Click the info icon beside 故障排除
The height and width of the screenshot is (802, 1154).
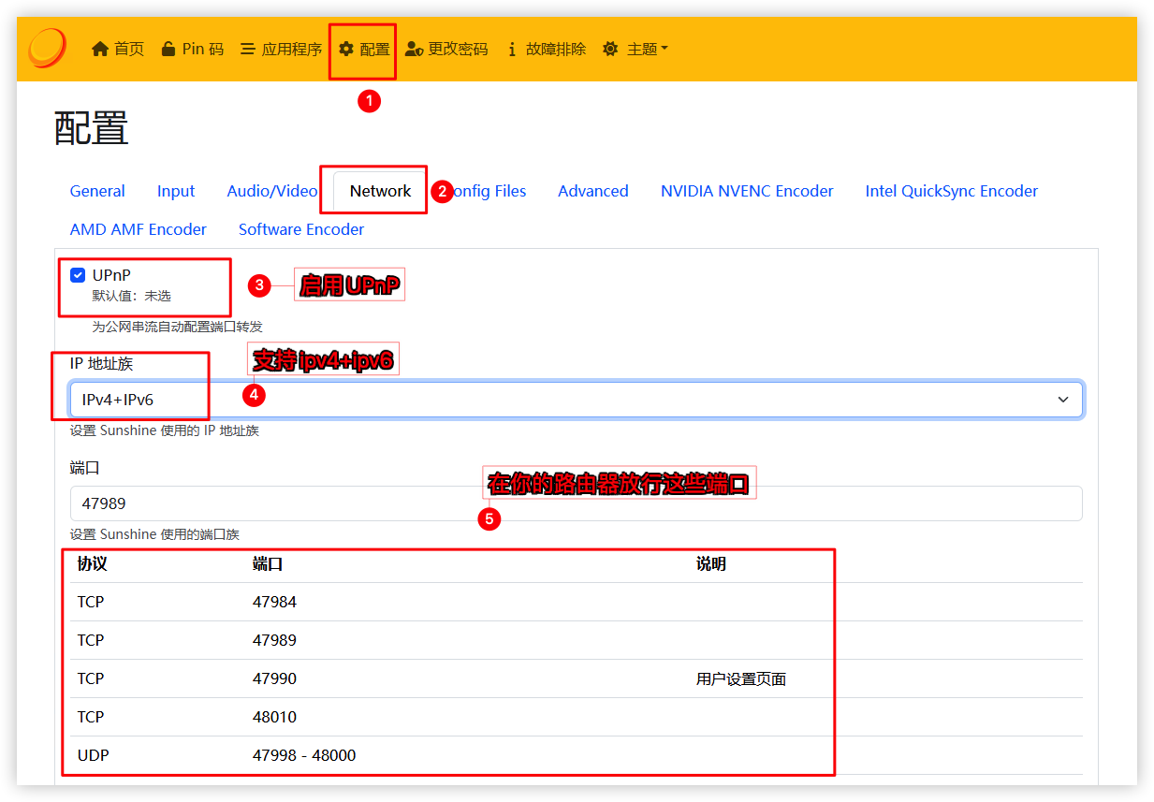[512, 49]
